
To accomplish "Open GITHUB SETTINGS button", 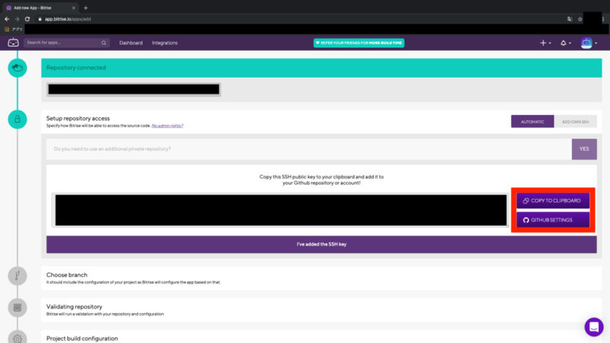I will (553, 220).
